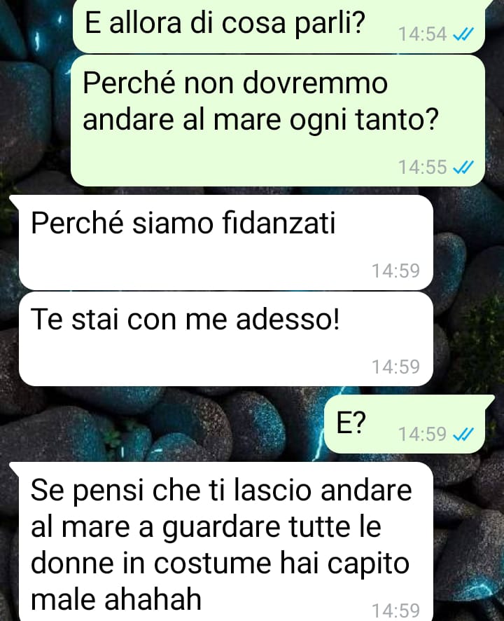Tap the read-receipt double check at 14:54
The image size is (504, 621).
pos(463,35)
